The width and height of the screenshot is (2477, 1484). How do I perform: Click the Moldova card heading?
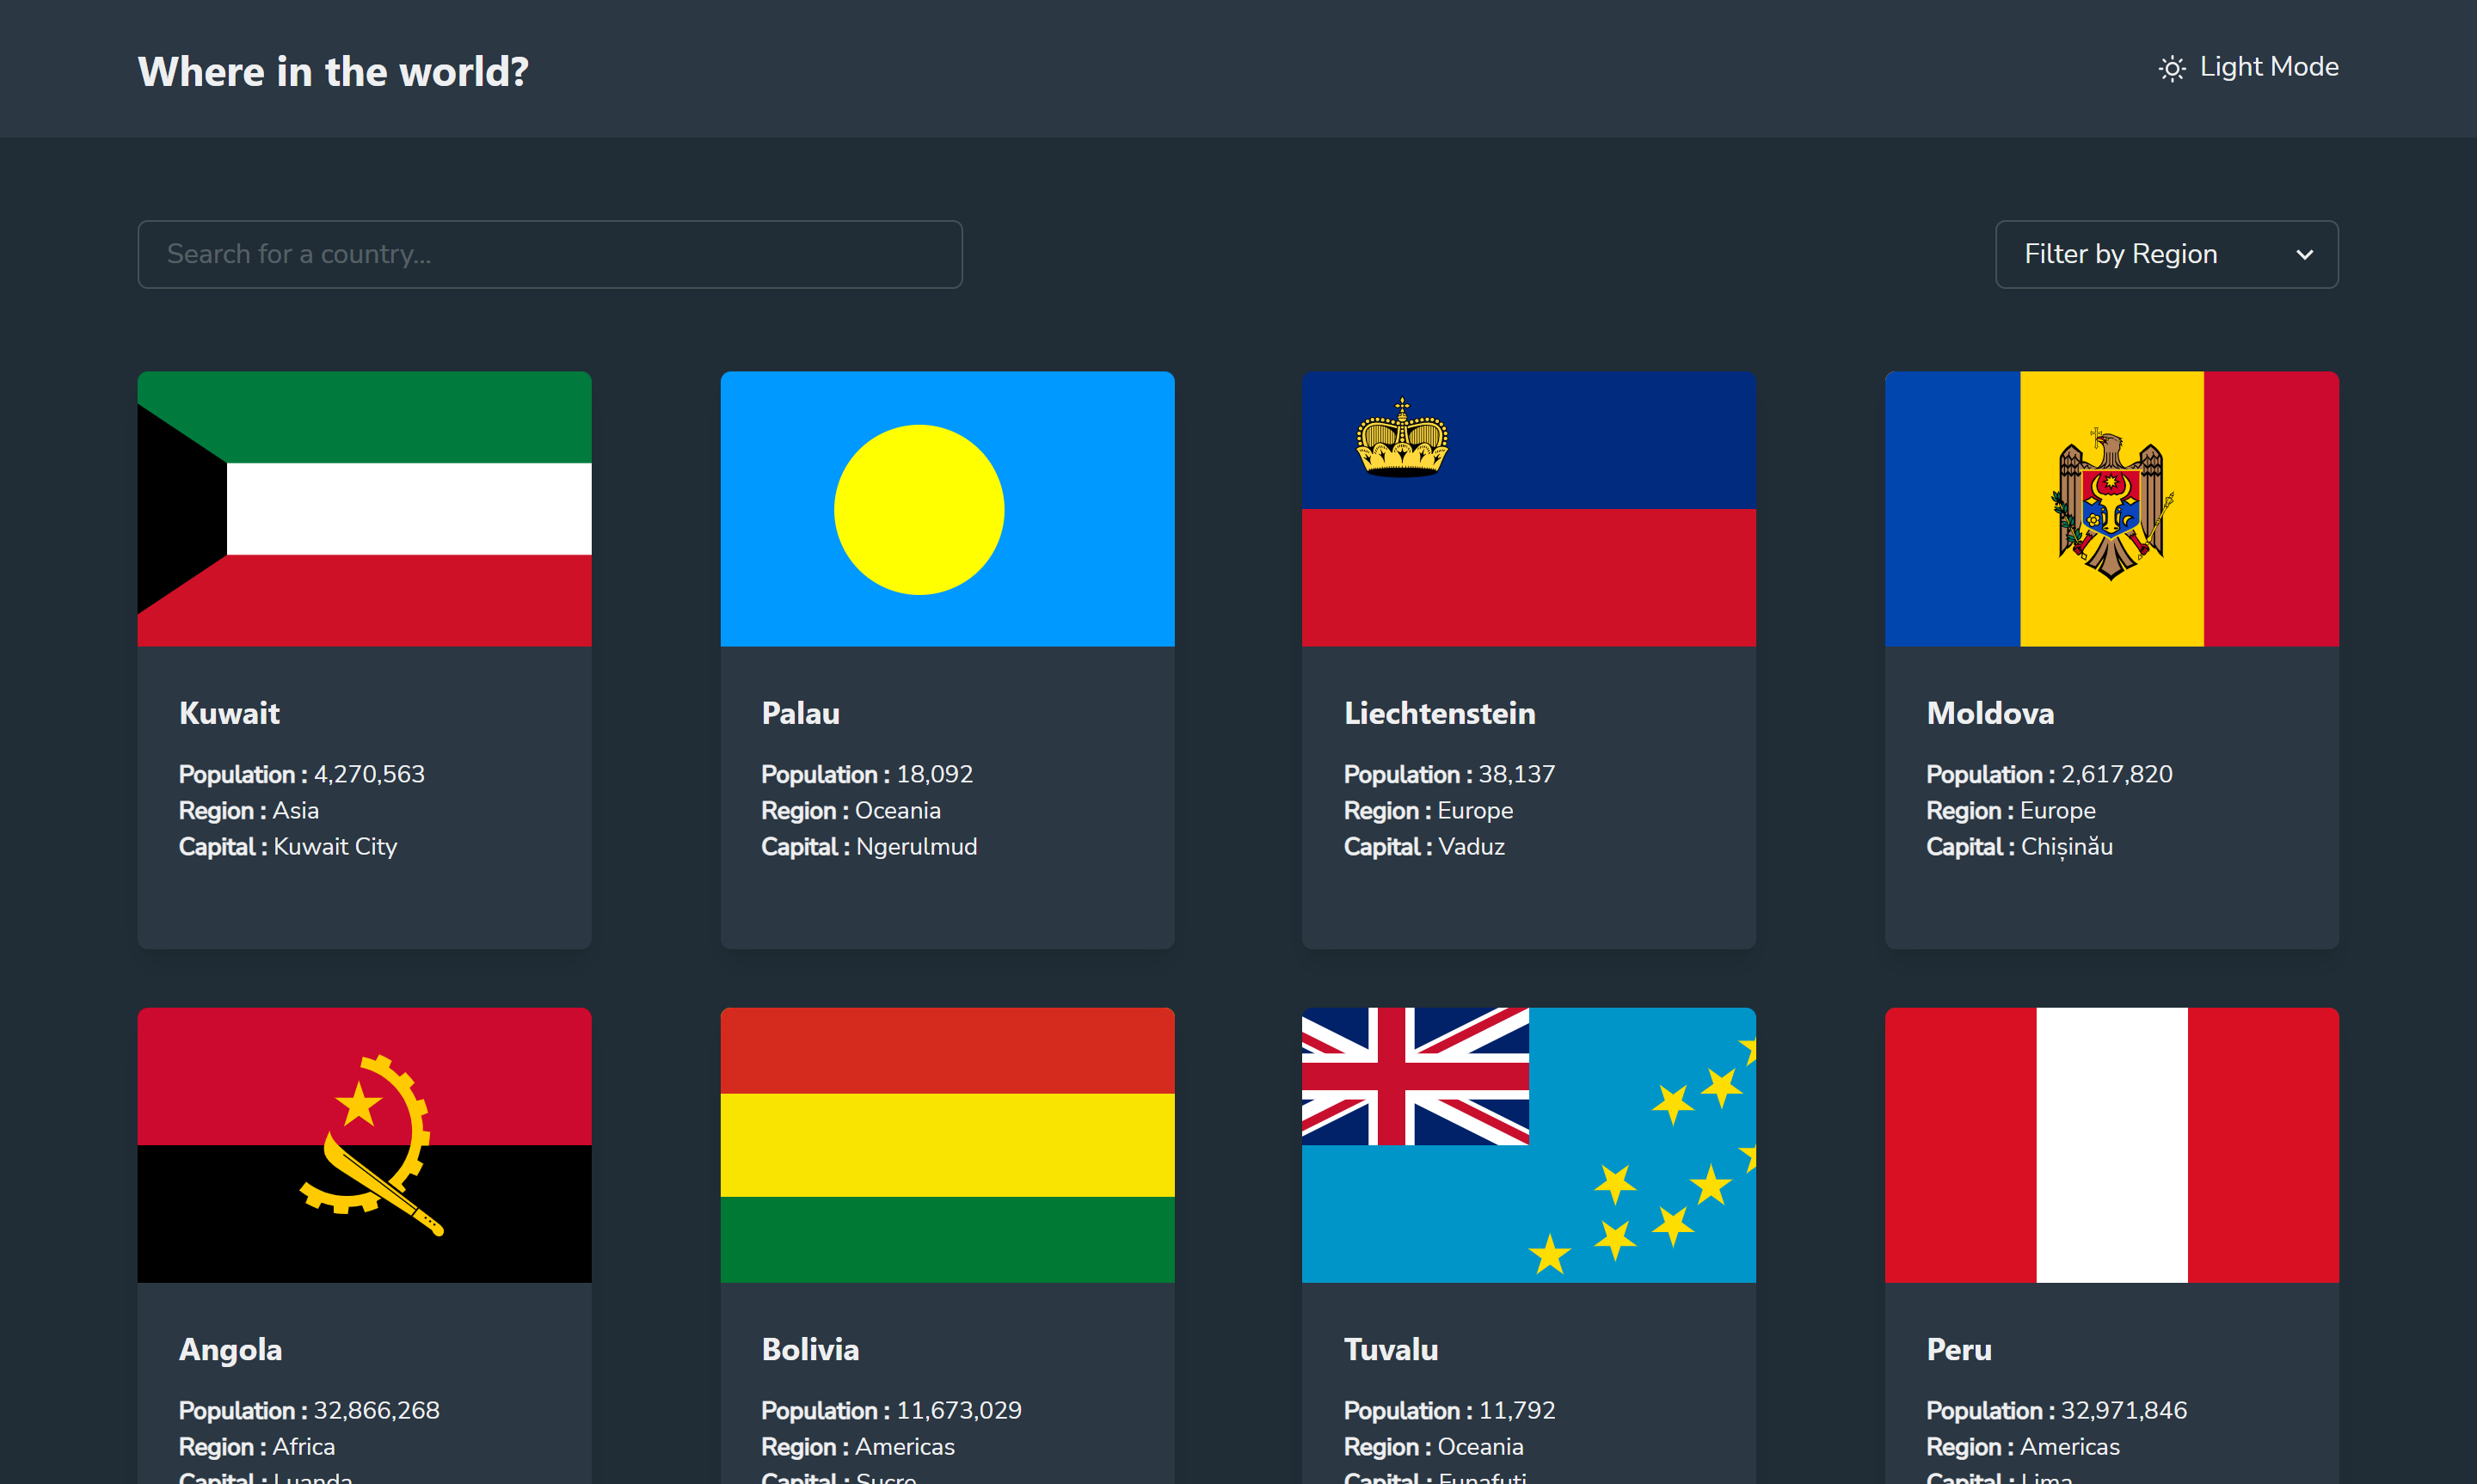[1989, 713]
